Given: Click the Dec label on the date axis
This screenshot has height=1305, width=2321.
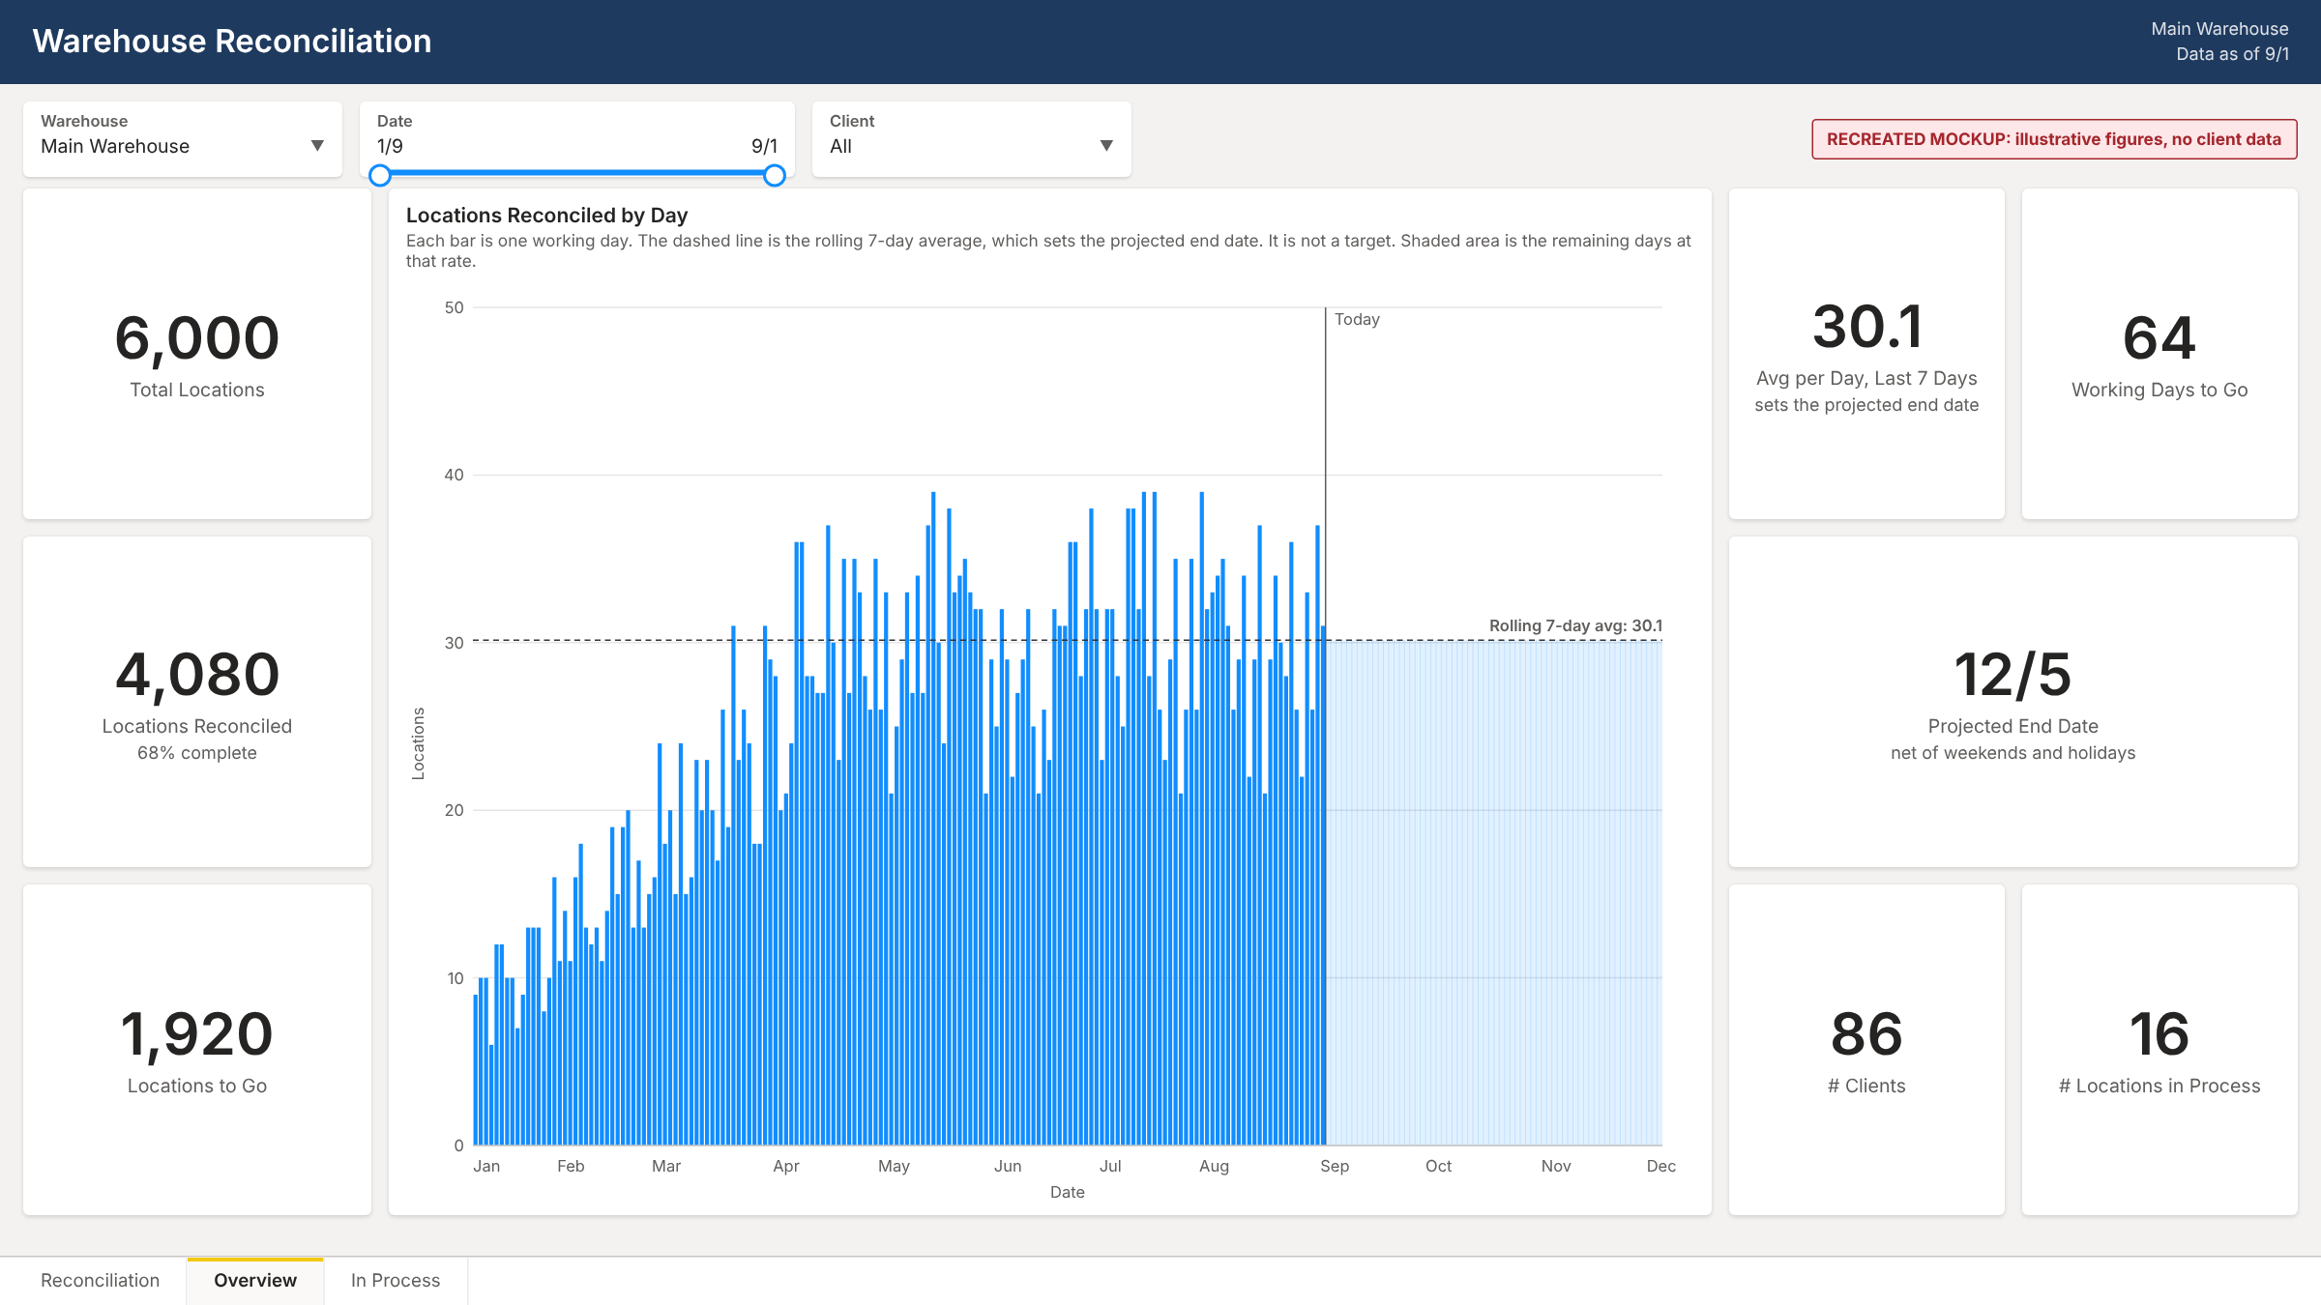Looking at the screenshot, I should click(1661, 1166).
